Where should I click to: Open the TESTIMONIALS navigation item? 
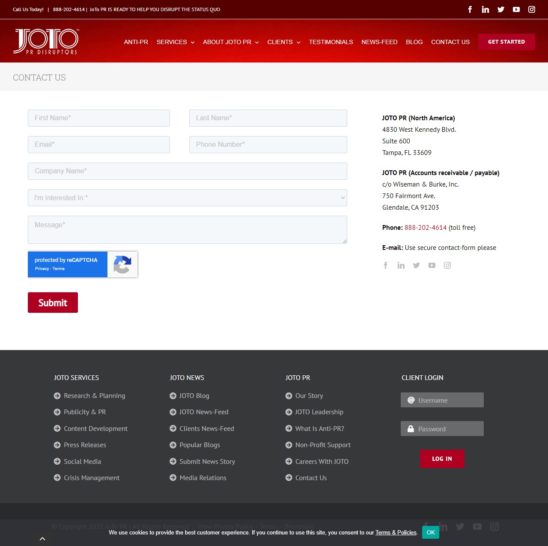(x=331, y=42)
